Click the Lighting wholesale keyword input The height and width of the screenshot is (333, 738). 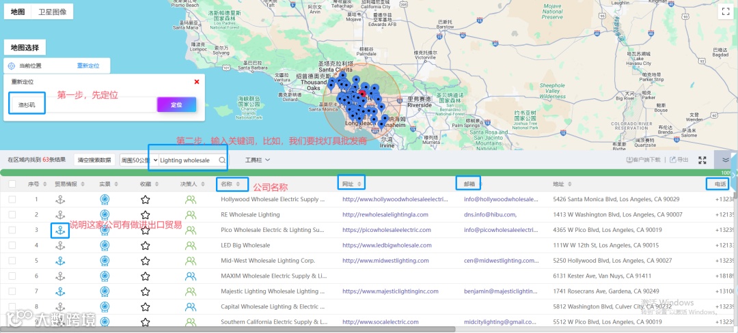(x=188, y=160)
